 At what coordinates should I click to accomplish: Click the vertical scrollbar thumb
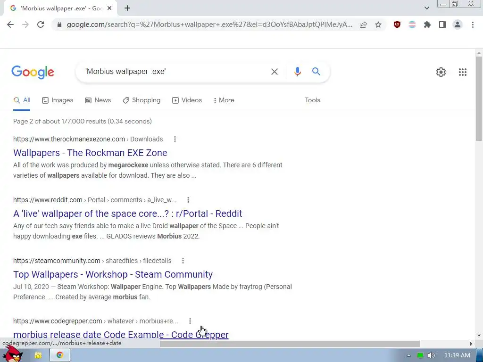[479, 99]
